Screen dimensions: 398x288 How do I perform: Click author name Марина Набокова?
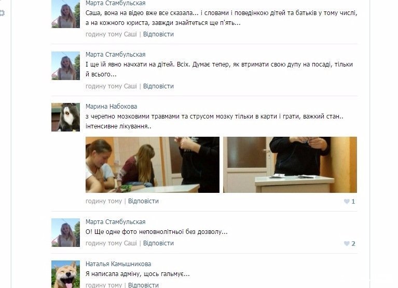click(111, 106)
